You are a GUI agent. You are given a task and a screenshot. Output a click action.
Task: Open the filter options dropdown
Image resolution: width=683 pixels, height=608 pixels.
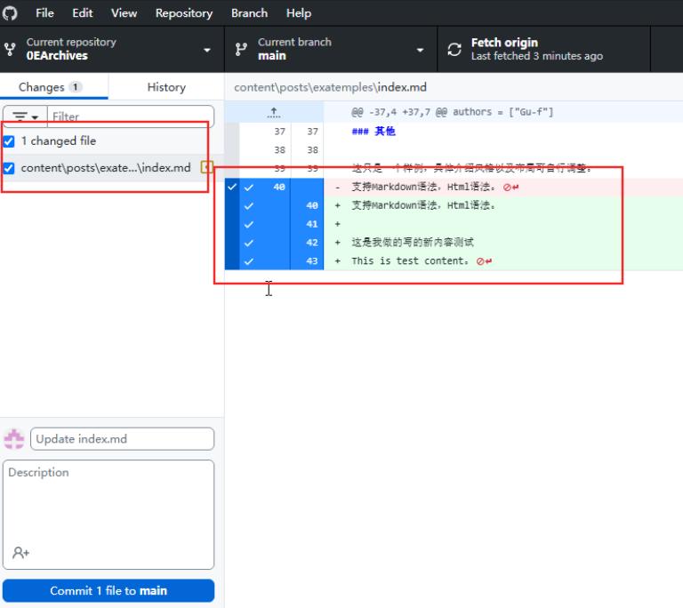coord(26,116)
